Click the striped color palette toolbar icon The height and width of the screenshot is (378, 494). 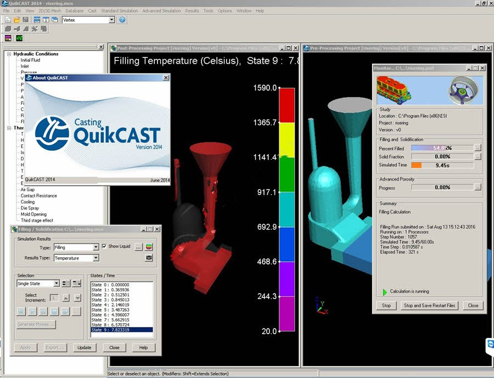pos(8,38)
